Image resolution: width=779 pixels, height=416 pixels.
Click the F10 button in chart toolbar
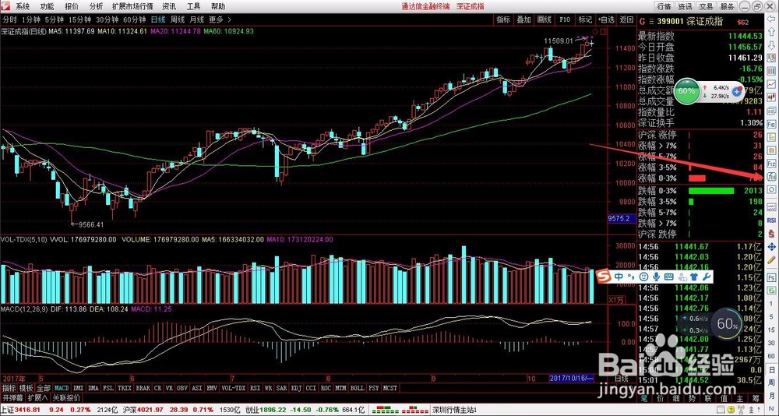564,20
